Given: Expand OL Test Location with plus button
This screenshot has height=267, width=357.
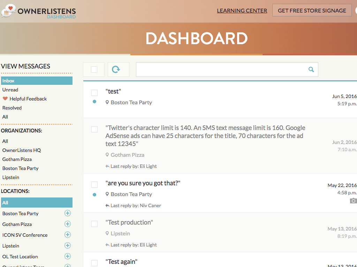Looking at the screenshot, I should pyautogui.click(x=68, y=257).
